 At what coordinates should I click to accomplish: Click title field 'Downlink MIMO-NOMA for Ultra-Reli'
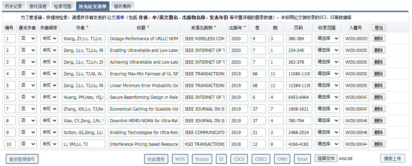[x=144, y=121]
